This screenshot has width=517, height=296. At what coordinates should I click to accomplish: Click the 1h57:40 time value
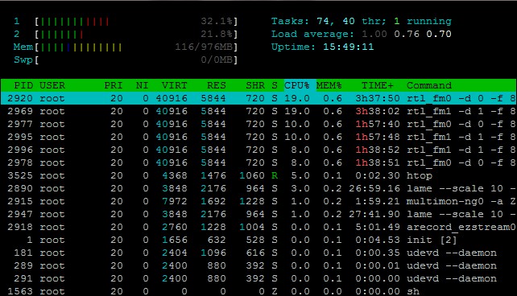378,124
